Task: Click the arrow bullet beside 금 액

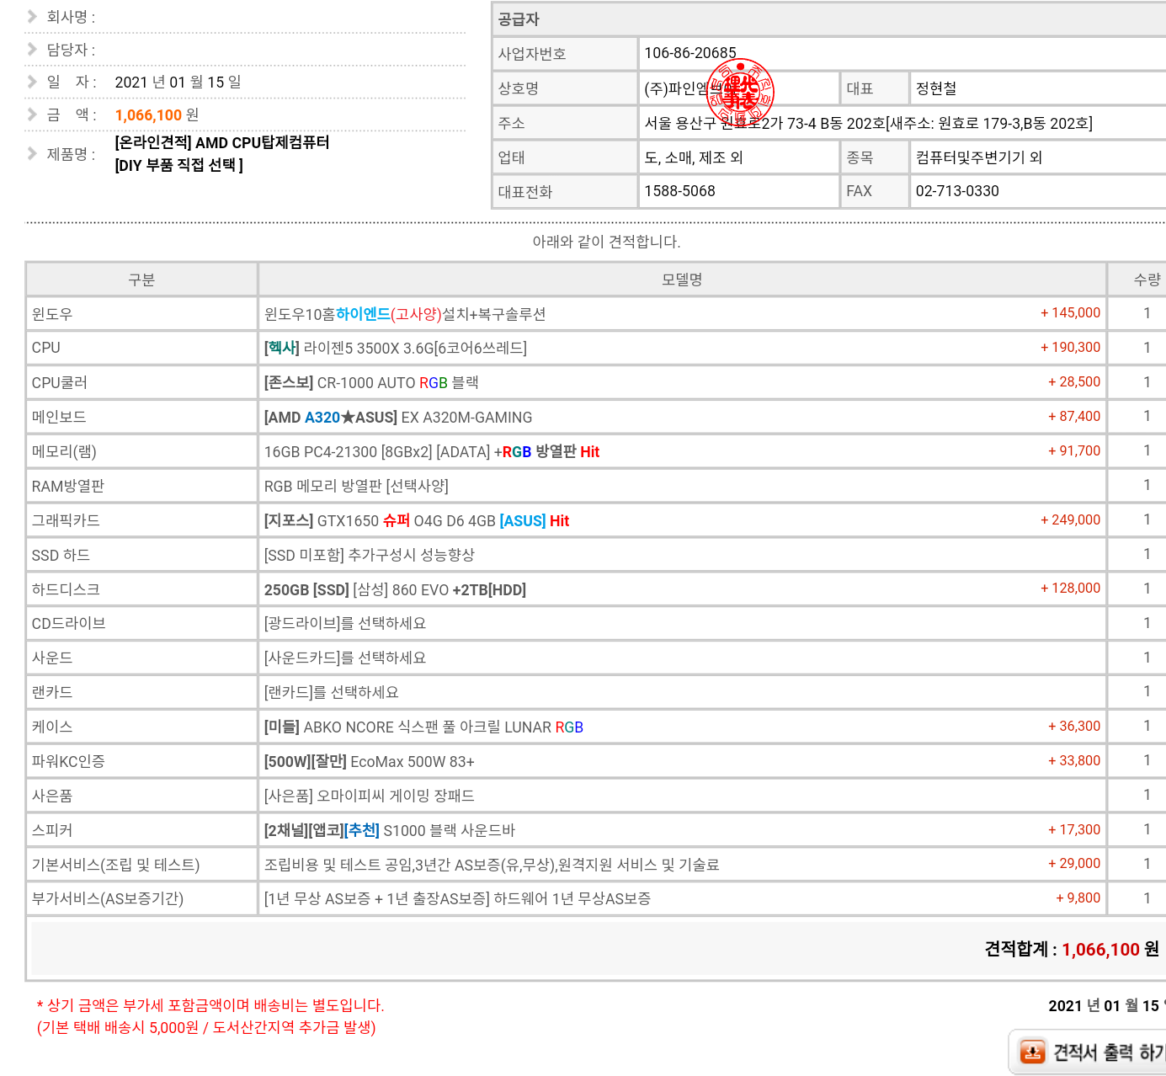Action: click(32, 115)
